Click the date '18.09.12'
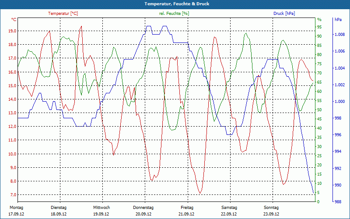The width and height of the screenshot is (350, 219). click(x=59, y=214)
